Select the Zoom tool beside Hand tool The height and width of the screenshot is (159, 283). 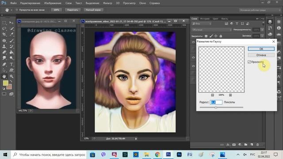coord(11,76)
